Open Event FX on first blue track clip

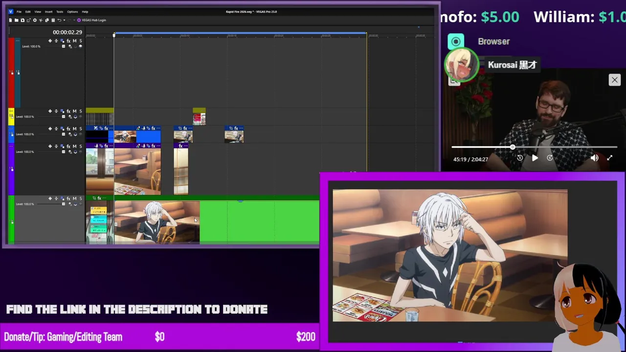click(106, 129)
